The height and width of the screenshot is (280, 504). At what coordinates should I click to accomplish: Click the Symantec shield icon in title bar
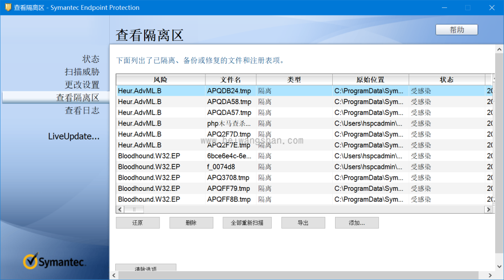click(x=8, y=7)
